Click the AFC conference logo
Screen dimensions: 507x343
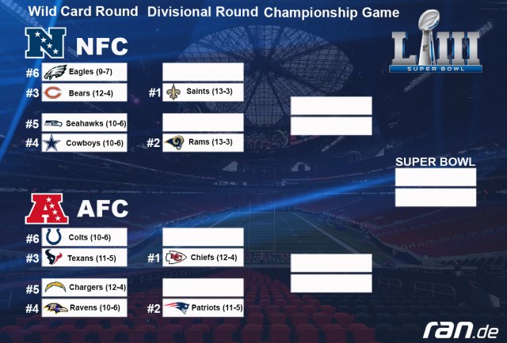(x=47, y=209)
